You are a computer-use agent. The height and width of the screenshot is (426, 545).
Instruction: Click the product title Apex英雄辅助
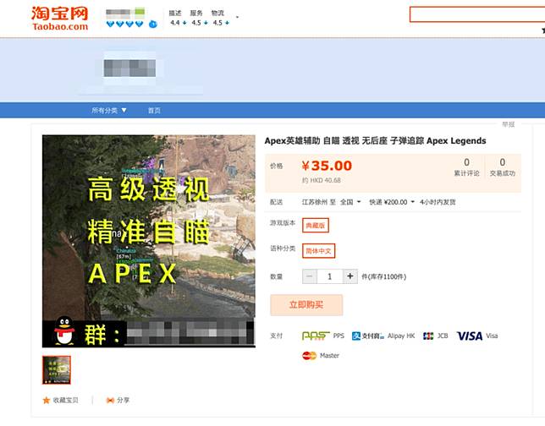[375, 140]
